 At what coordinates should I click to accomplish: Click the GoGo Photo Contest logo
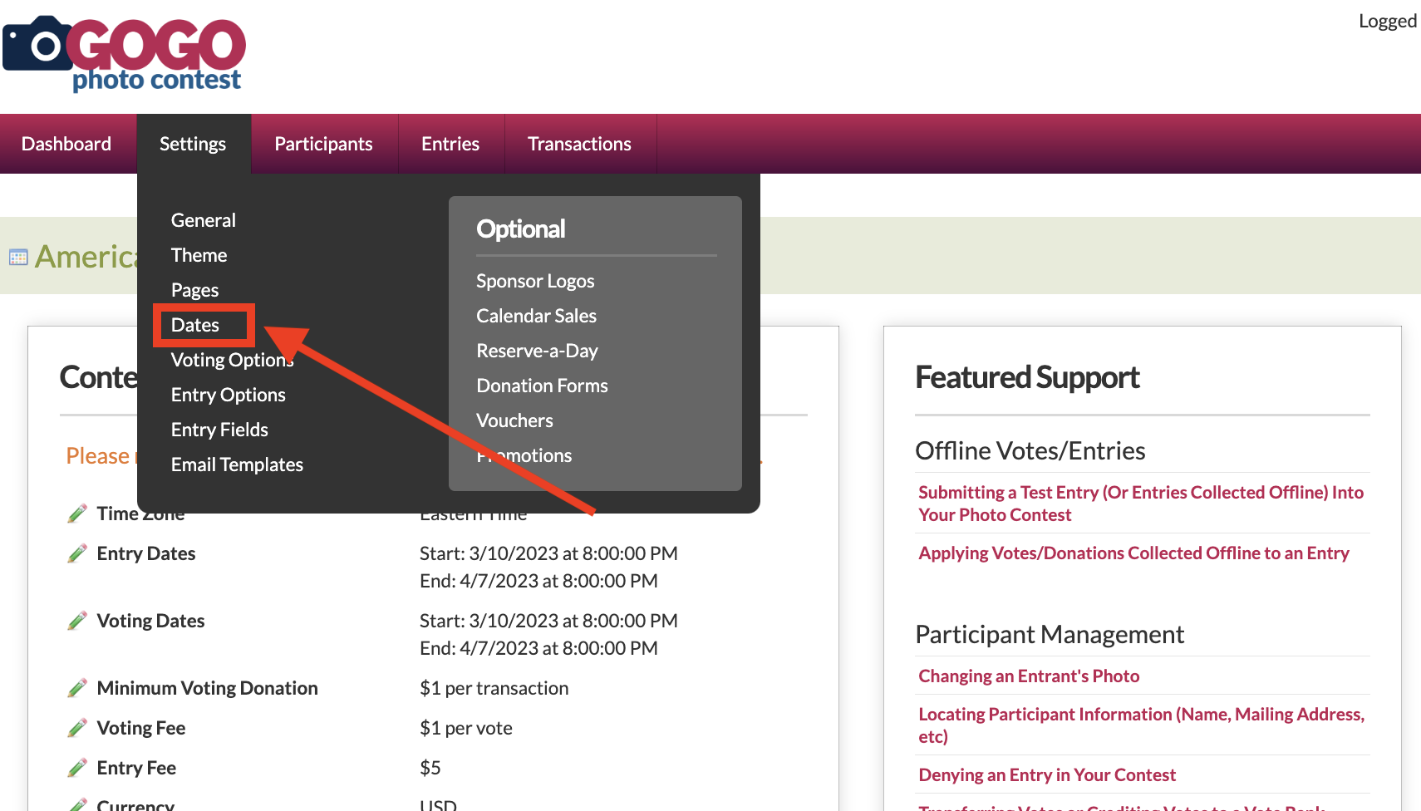125,53
